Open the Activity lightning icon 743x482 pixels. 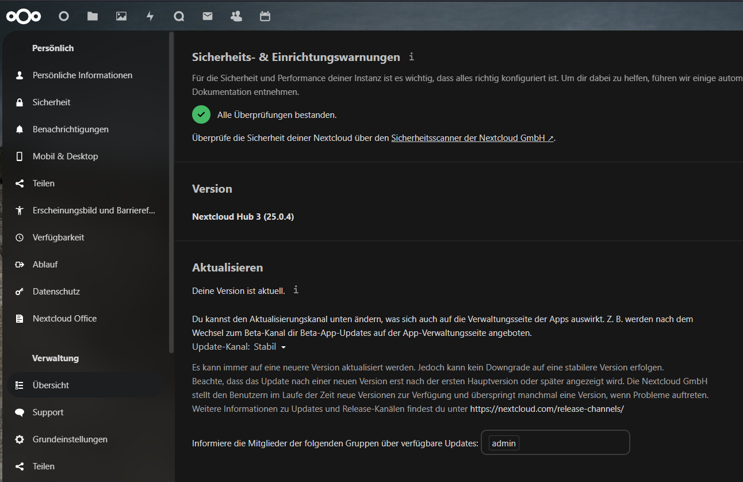tap(150, 17)
